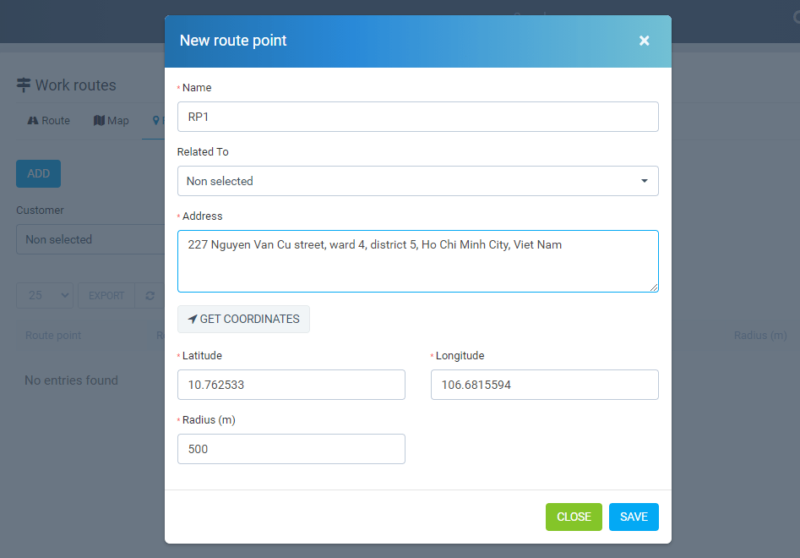
Task: Switch to the Map tab
Action: 112,121
